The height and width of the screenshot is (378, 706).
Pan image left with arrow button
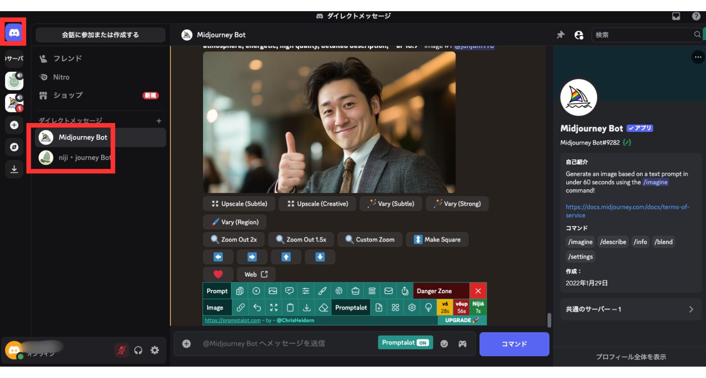218,257
